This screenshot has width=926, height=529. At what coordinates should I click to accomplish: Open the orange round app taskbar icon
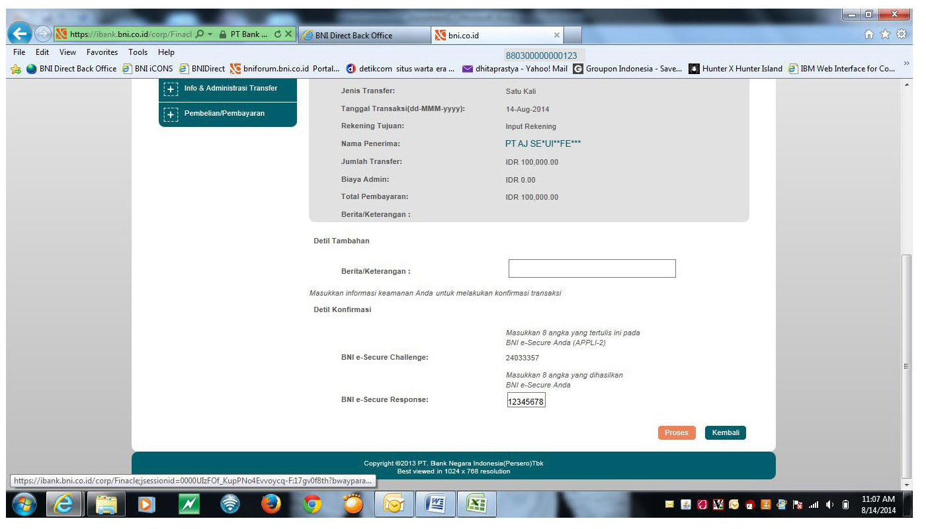click(x=353, y=505)
